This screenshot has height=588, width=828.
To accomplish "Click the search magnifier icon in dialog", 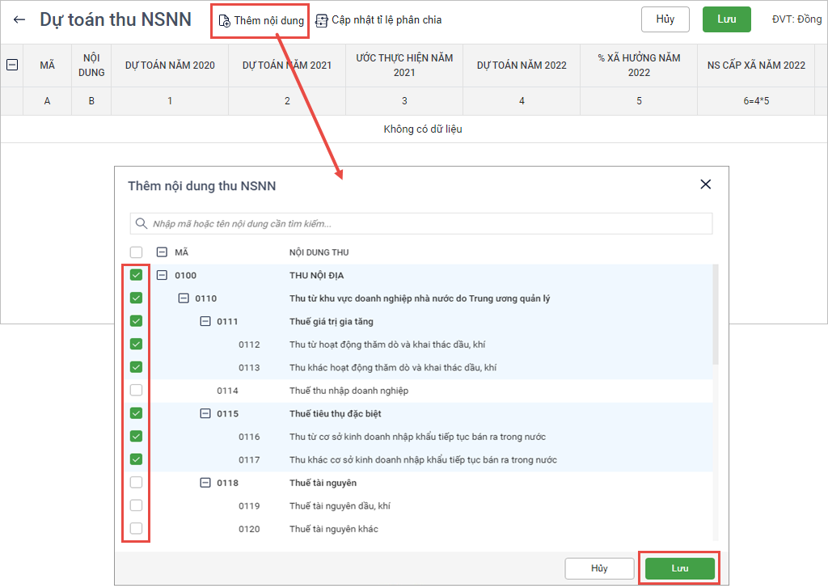I will (142, 223).
